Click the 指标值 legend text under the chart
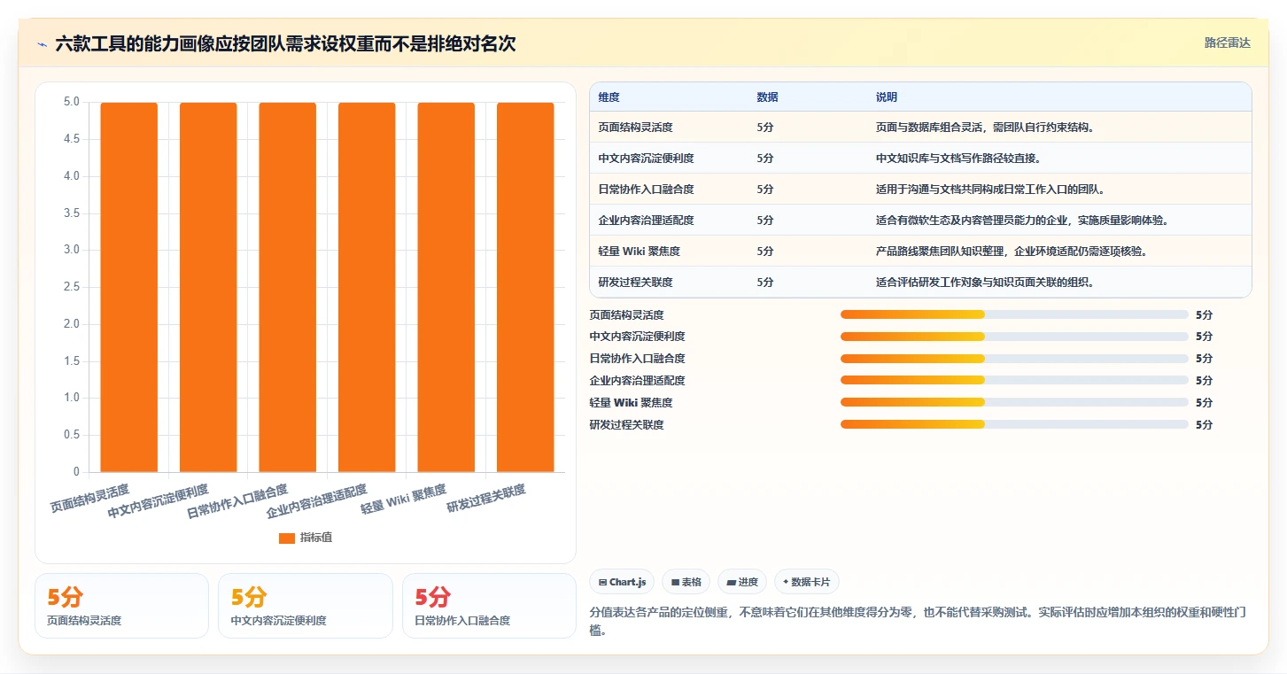The width and height of the screenshot is (1287, 674). point(316,538)
